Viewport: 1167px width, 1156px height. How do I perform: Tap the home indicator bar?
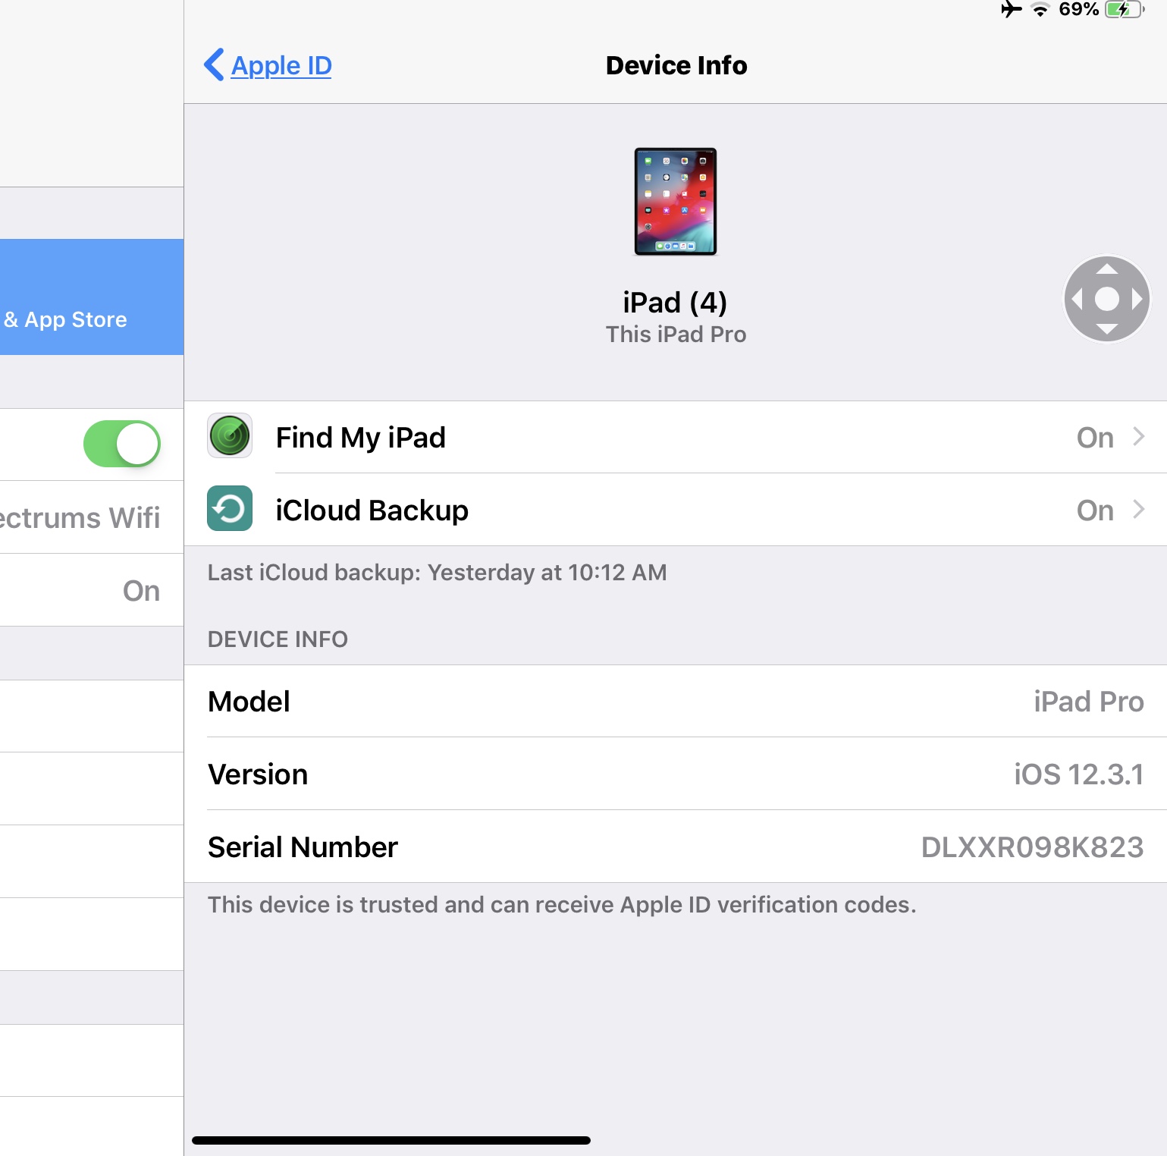(x=391, y=1140)
